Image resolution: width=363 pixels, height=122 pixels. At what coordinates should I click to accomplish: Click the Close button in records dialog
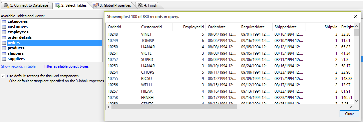click(x=349, y=114)
